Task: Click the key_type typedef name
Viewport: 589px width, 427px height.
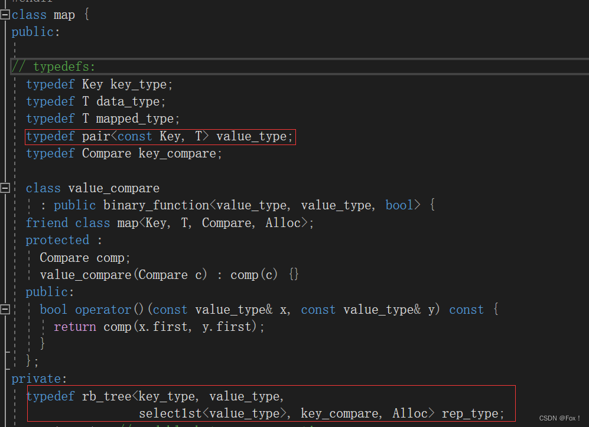Action: click(138, 84)
